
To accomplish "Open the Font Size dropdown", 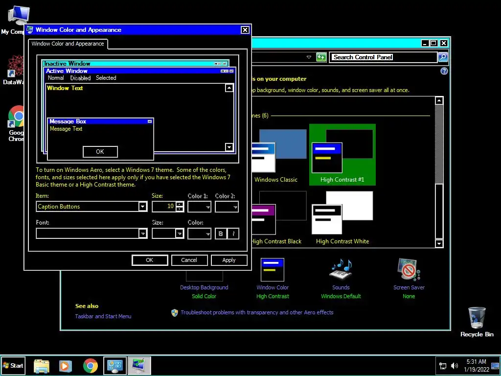I will pos(180,234).
